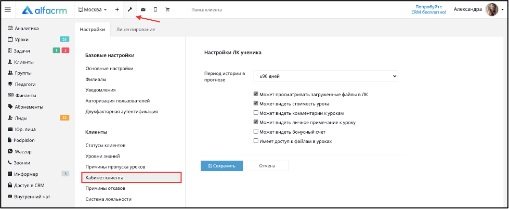Open the envelope mail icon
The width and height of the screenshot is (509, 209).
(143, 9)
